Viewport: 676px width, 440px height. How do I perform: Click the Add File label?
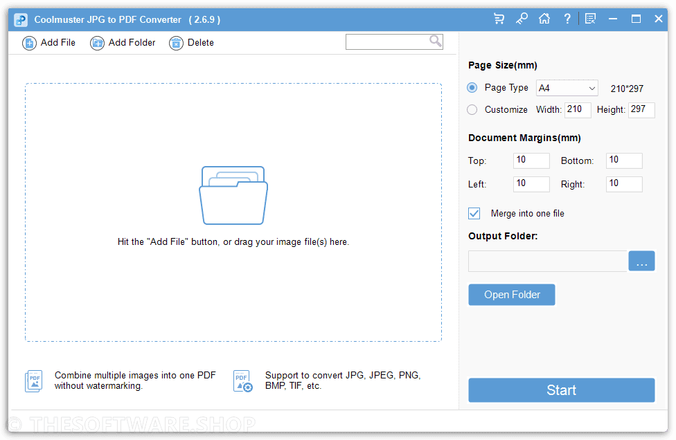click(x=57, y=43)
